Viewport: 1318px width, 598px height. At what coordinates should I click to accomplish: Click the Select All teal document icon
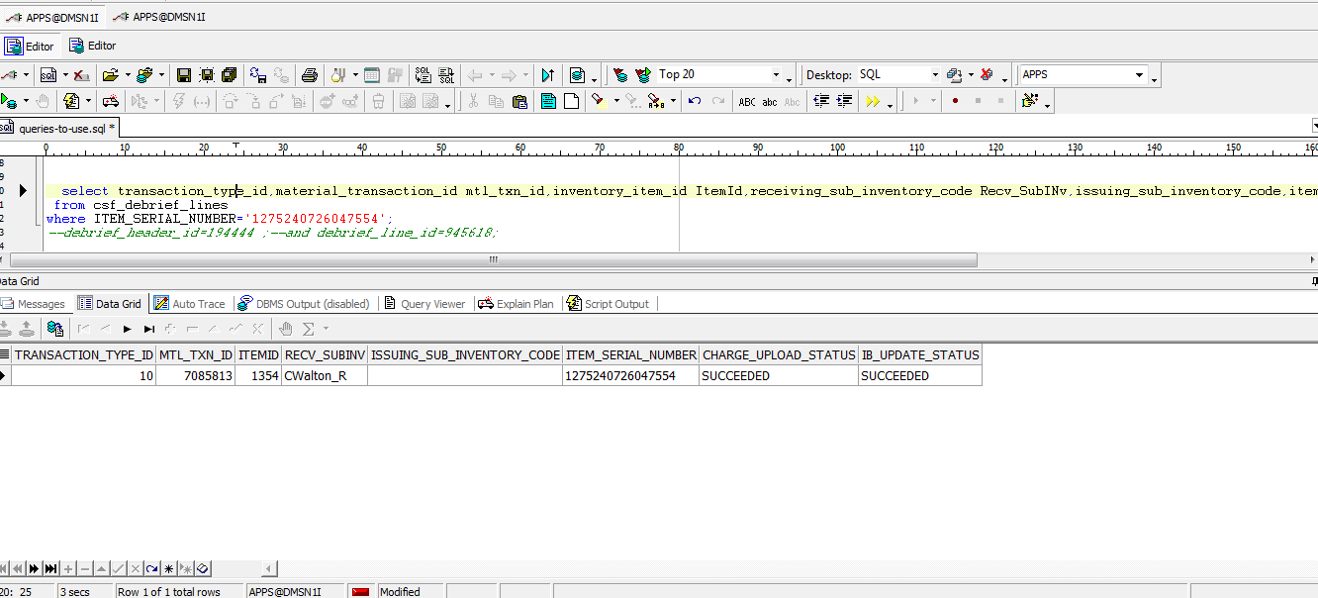coord(548,101)
